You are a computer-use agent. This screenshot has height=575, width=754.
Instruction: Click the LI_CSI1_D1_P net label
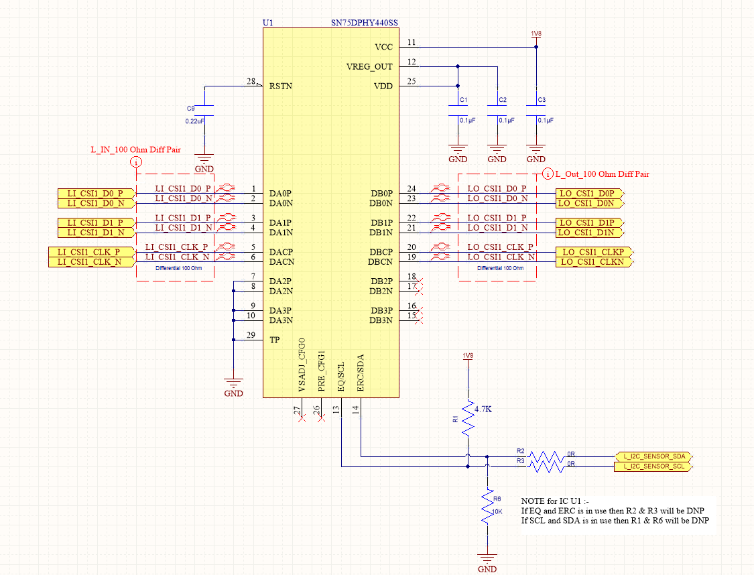click(x=183, y=218)
